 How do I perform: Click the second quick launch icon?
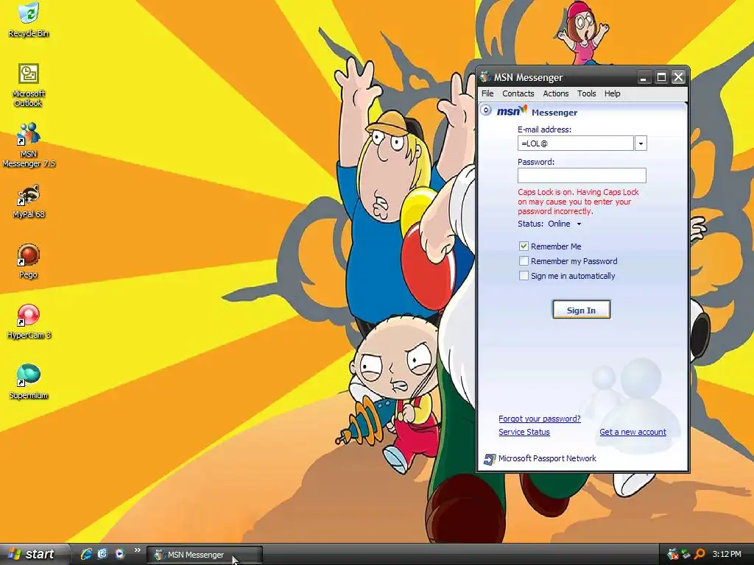click(102, 554)
